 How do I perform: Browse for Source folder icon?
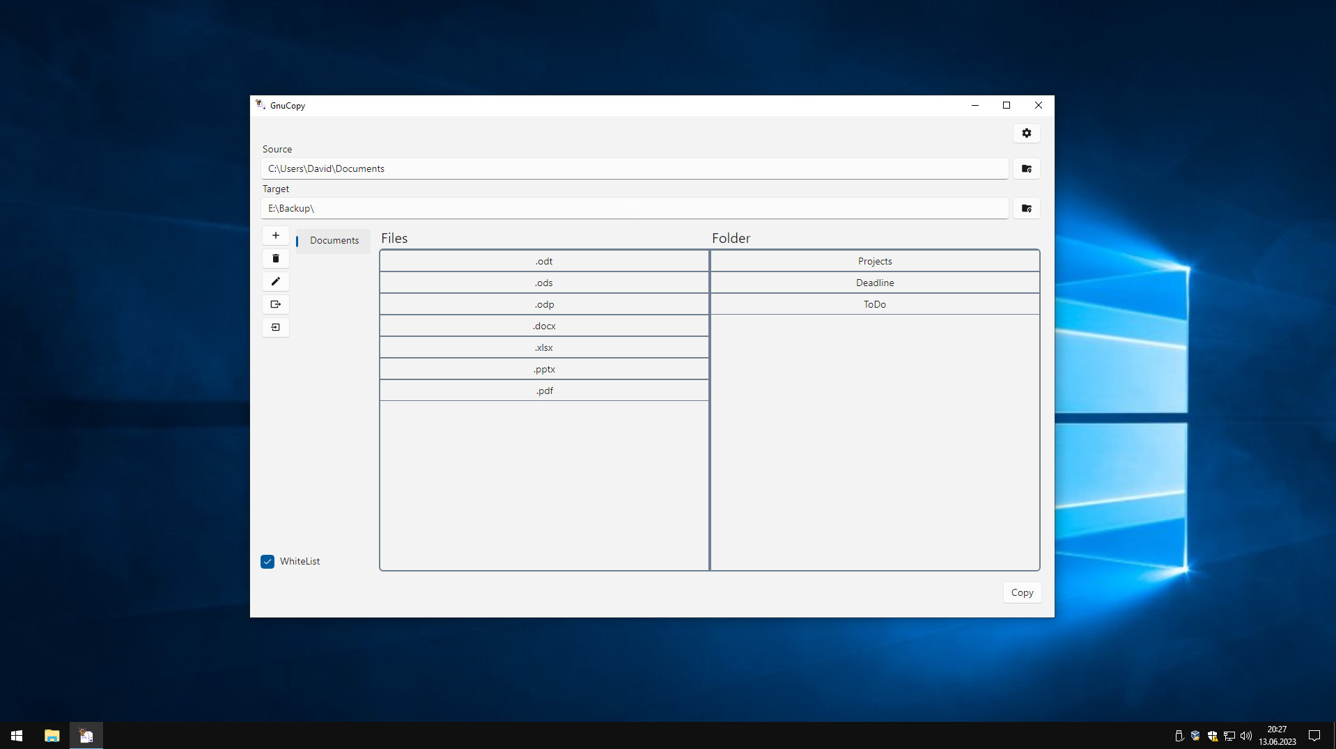[1026, 168]
